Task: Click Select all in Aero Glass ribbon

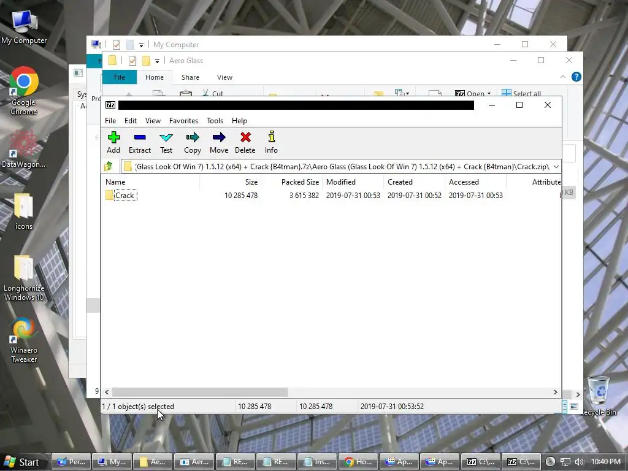Action: click(x=521, y=93)
